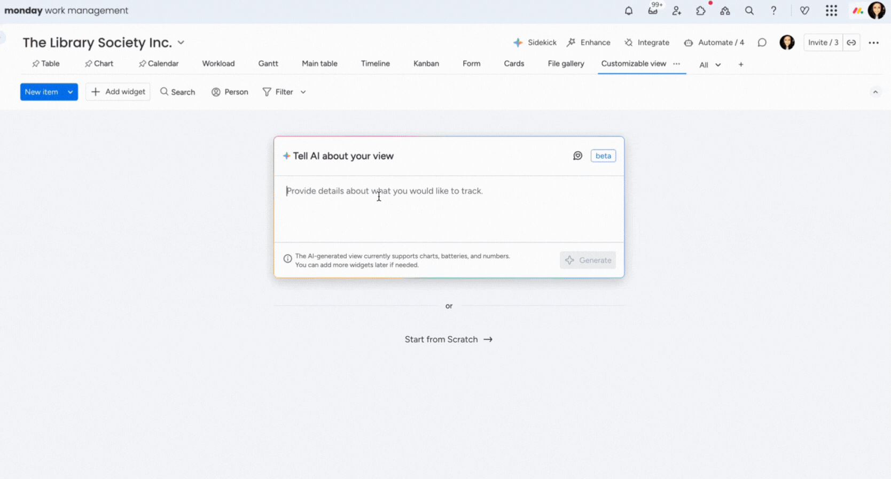Switch to the Table view tab

click(x=46, y=64)
